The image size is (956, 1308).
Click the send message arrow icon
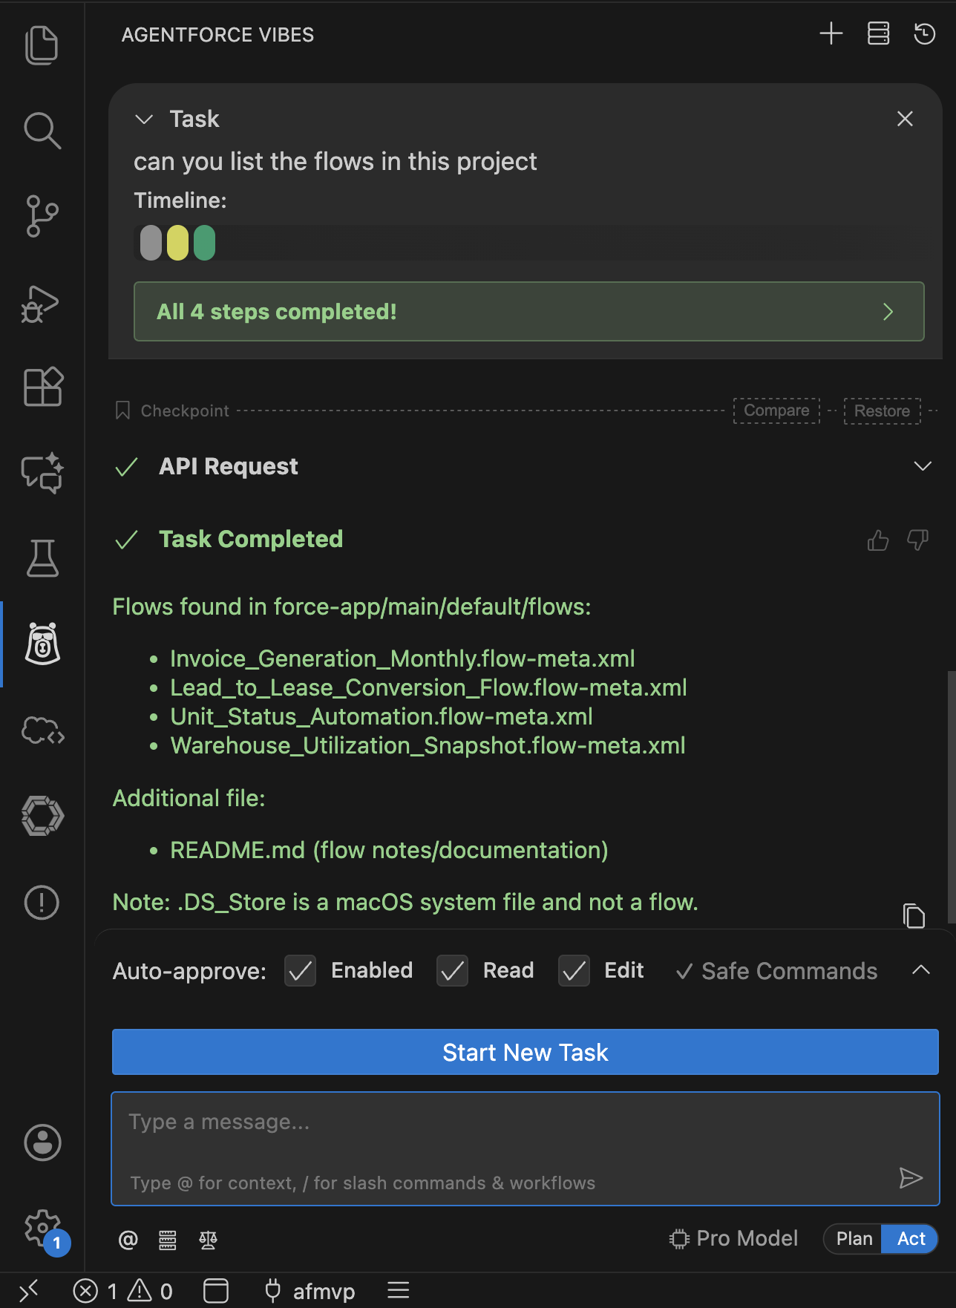[910, 1178]
